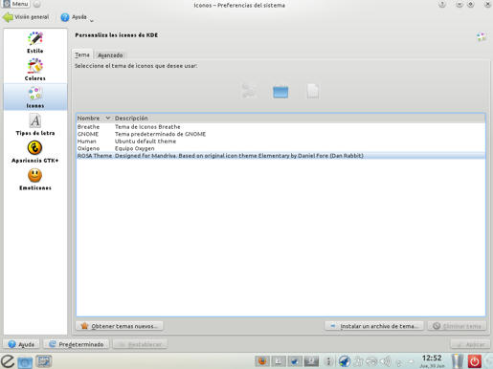Click the icons module header icon
Screen dimensions: 493x369
pos(482,37)
